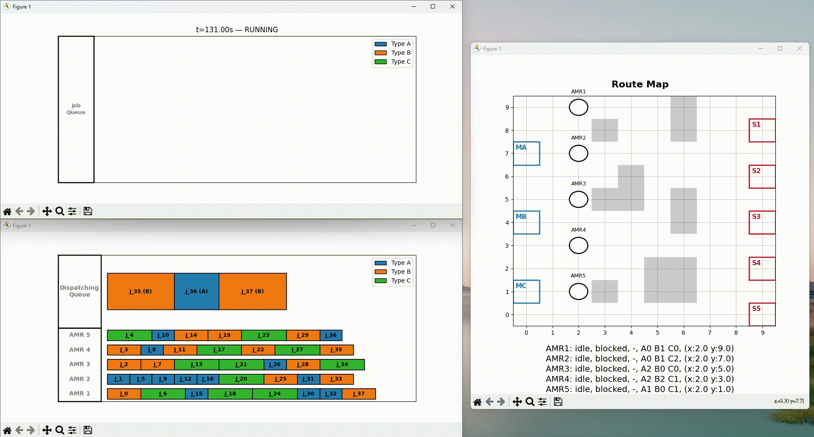The image size is (814, 437).
Task: Open subplot configuration in Route Map toolbar
Action: coord(542,402)
